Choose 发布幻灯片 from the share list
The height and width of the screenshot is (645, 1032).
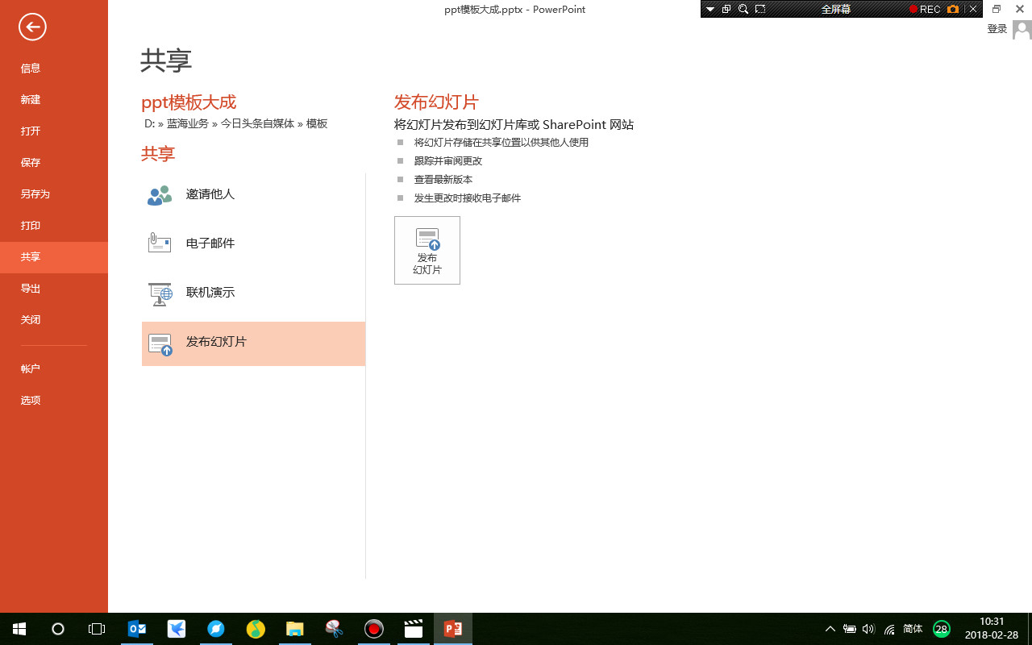216,341
